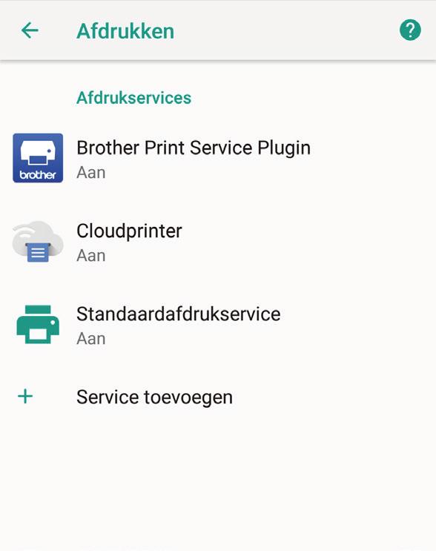Open Standaardafdrukservice settings

coord(218,324)
